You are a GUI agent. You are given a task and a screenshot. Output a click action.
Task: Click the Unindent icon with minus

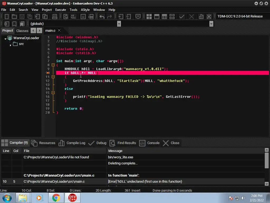[128, 17]
